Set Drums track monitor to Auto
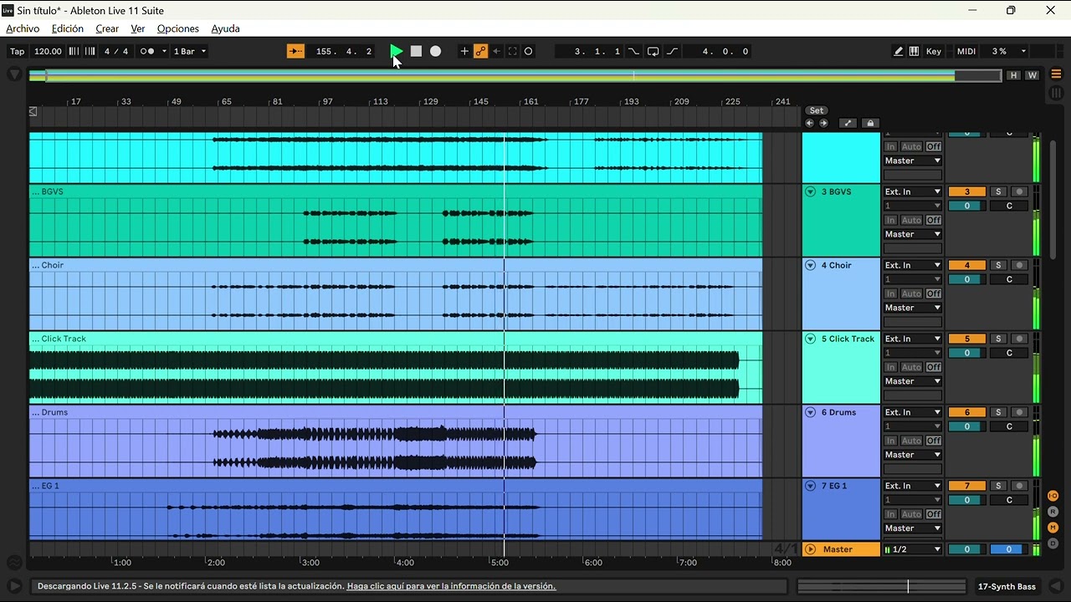This screenshot has height=602, width=1071. [911, 441]
